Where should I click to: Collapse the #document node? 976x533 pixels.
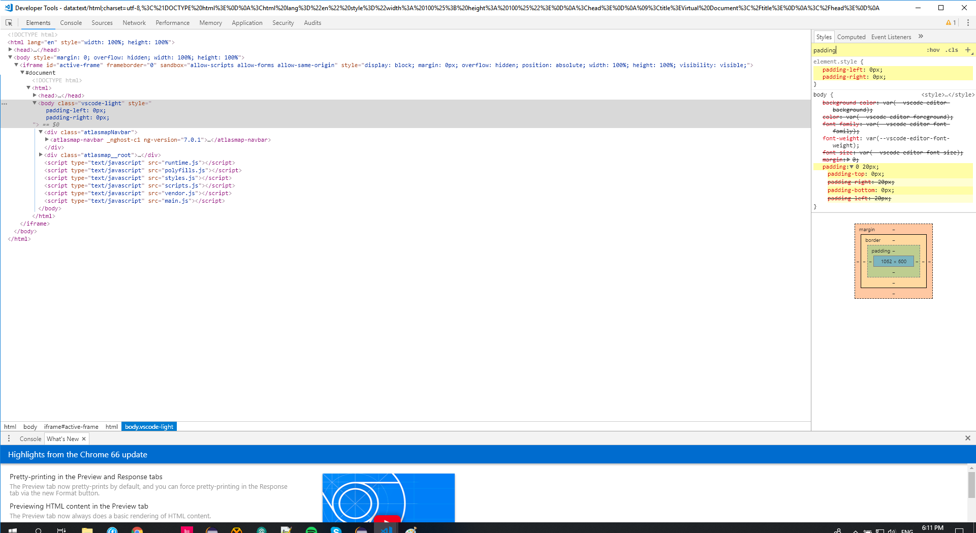point(22,73)
